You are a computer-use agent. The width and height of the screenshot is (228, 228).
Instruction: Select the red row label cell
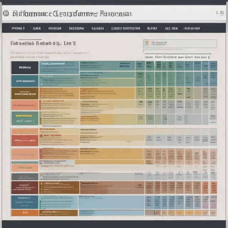pyautogui.click(x=25, y=140)
